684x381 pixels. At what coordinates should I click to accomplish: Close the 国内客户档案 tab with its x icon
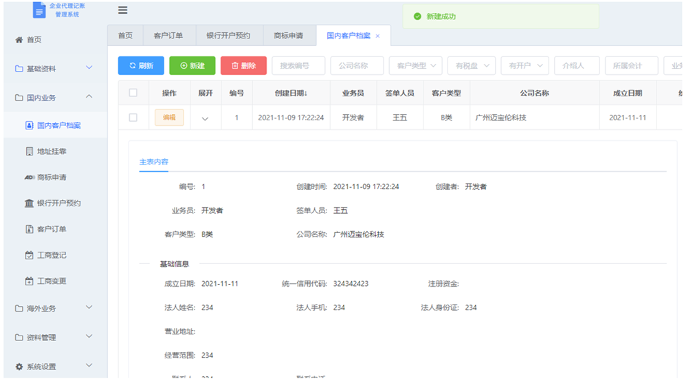(x=378, y=36)
